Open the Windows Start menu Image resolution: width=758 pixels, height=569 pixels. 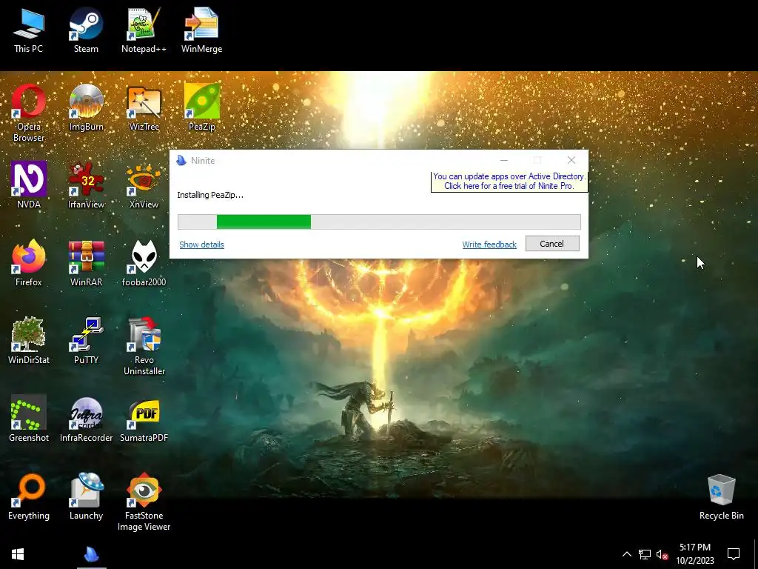coord(18,554)
